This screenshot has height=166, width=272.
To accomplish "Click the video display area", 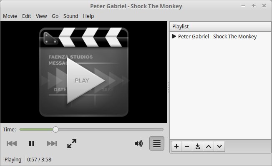I will (x=84, y=72).
